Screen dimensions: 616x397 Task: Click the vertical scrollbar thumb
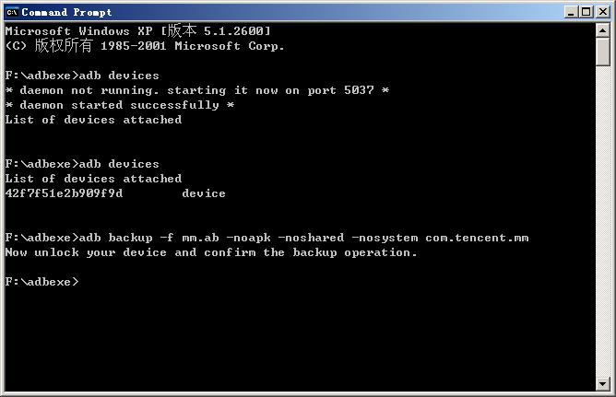point(602,52)
